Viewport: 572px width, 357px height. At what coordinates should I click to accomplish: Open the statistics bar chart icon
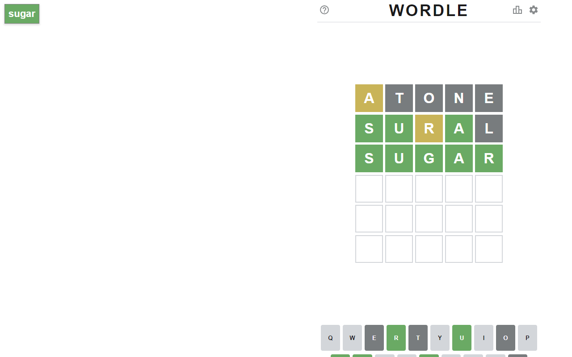click(517, 10)
